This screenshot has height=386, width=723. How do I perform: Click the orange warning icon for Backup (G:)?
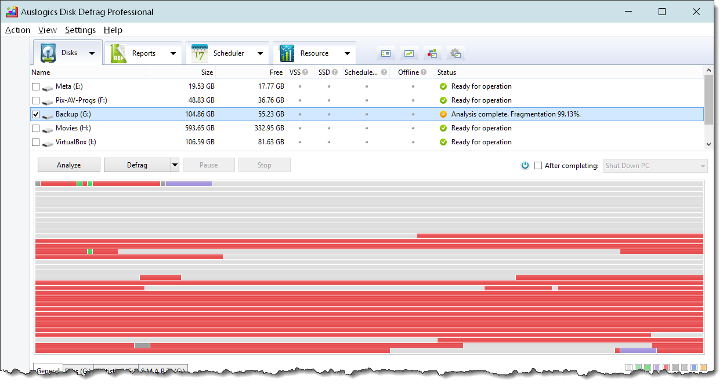coord(443,114)
